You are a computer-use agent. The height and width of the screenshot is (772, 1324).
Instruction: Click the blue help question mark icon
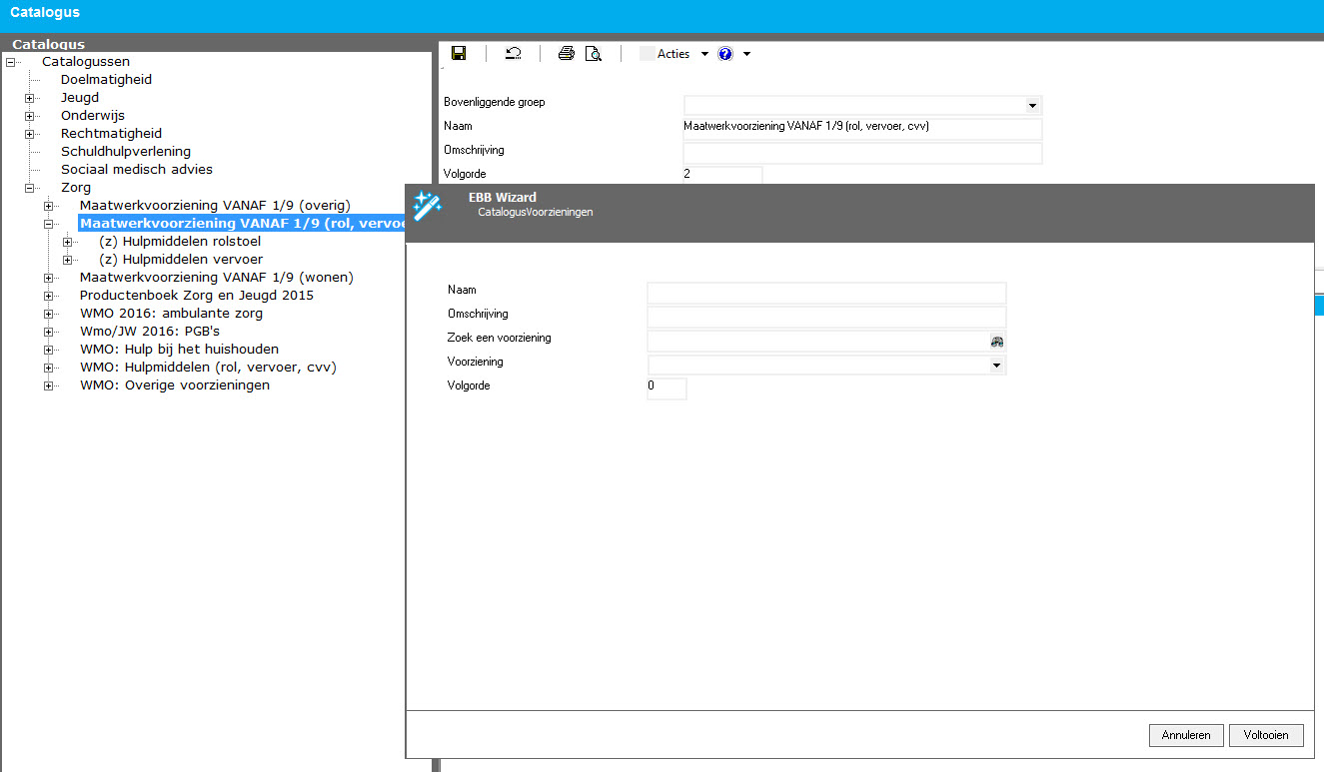pos(725,54)
